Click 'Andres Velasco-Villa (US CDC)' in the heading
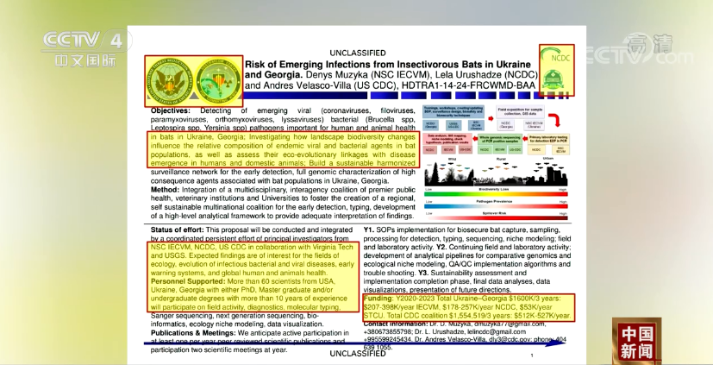The image size is (713, 365). coord(328,85)
